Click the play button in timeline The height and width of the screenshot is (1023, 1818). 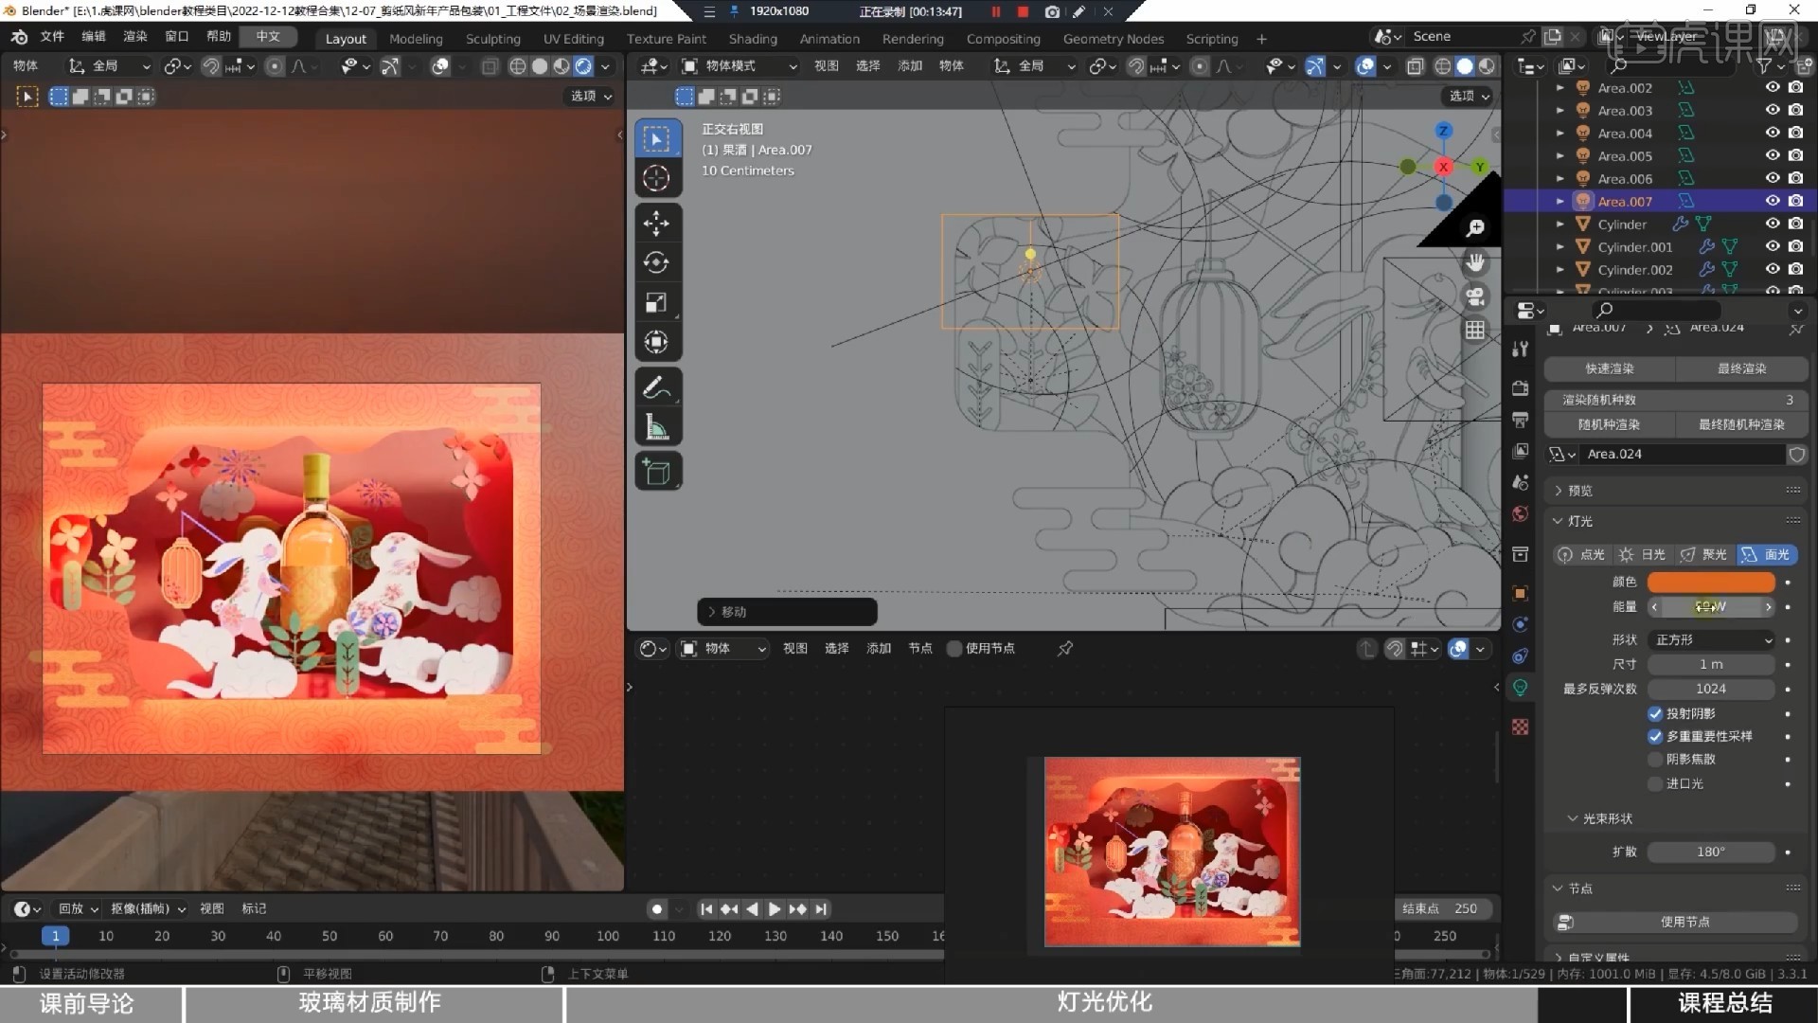(775, 909)
